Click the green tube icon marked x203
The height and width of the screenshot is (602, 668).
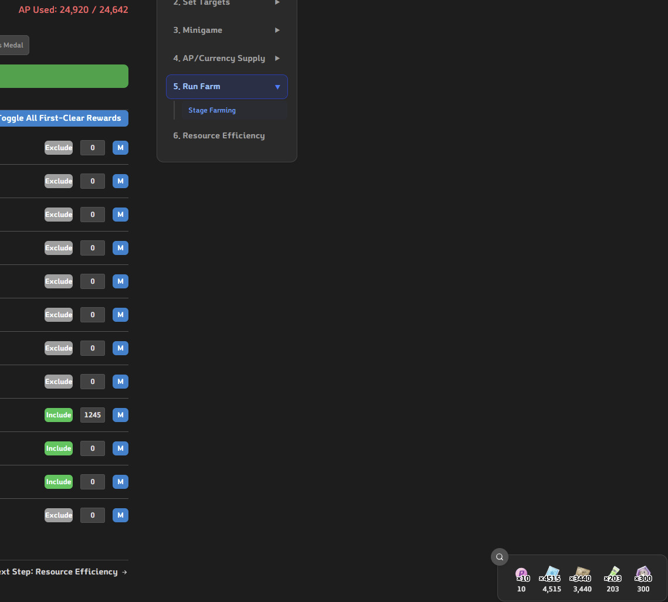pos(613,574)
